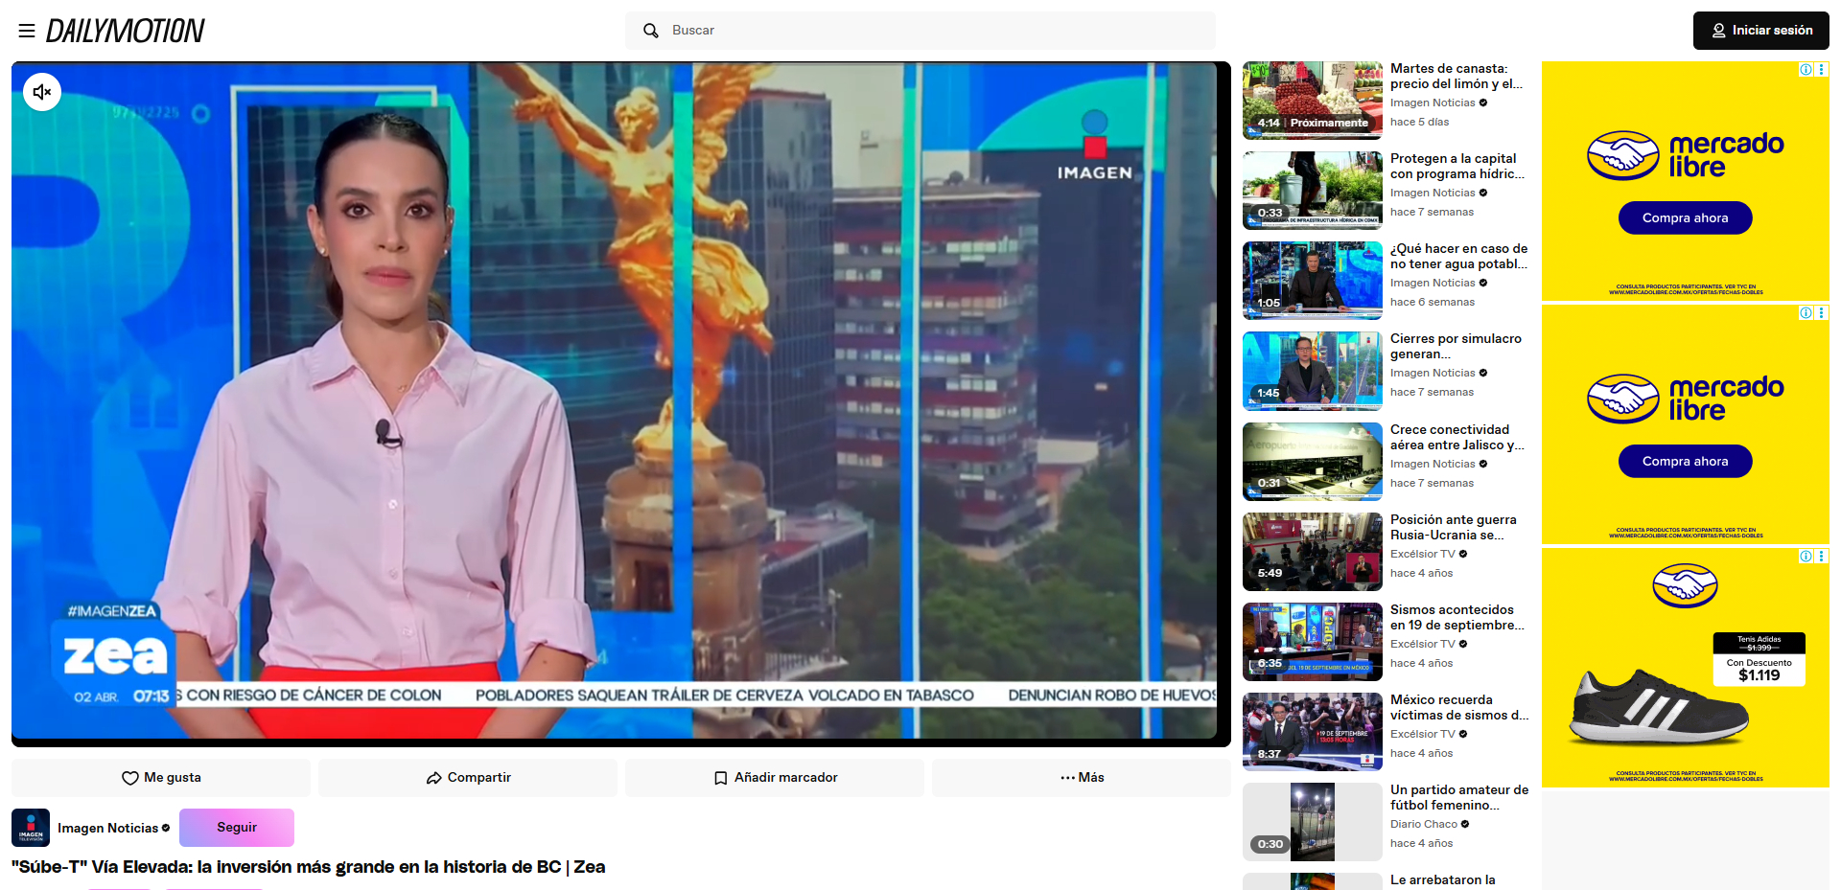
Task: Open thumbnail for Protegen a la capital video
Action: coord(1313,191)
